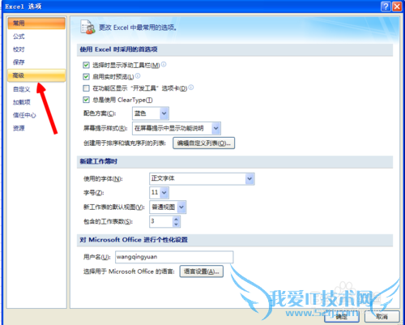The image size is (405, 325).
Task: Open the 配色方案 dropdown
Action: point(151,113)
